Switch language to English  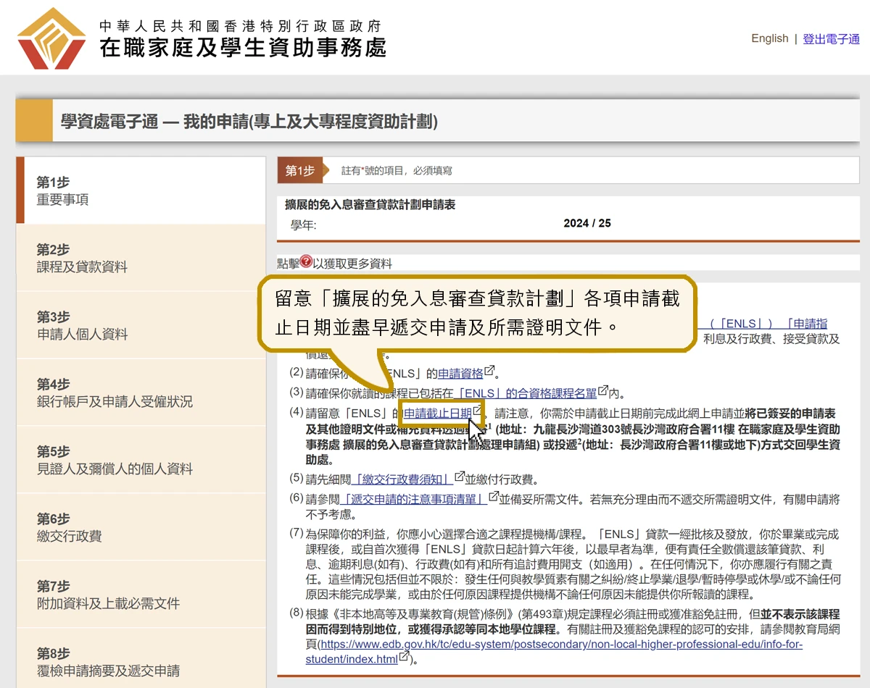[x=770, y=38]
